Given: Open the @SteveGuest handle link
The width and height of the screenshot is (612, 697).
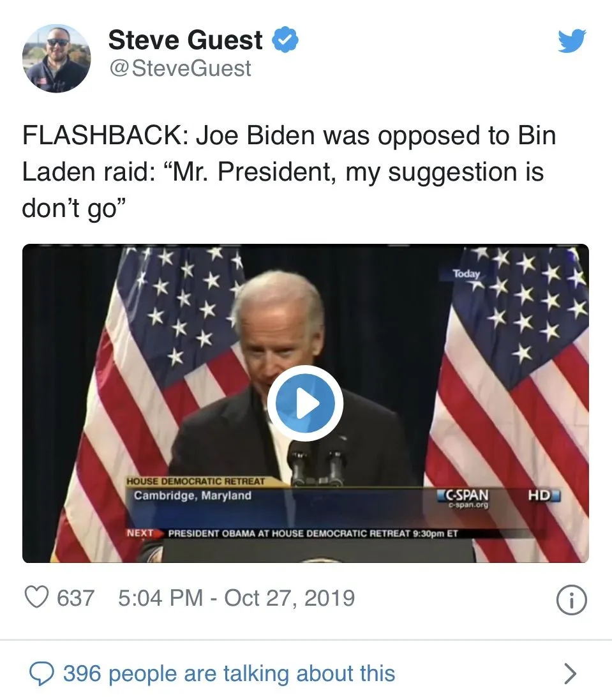Looking at the screenshot, I should click(x=181, y=68).
